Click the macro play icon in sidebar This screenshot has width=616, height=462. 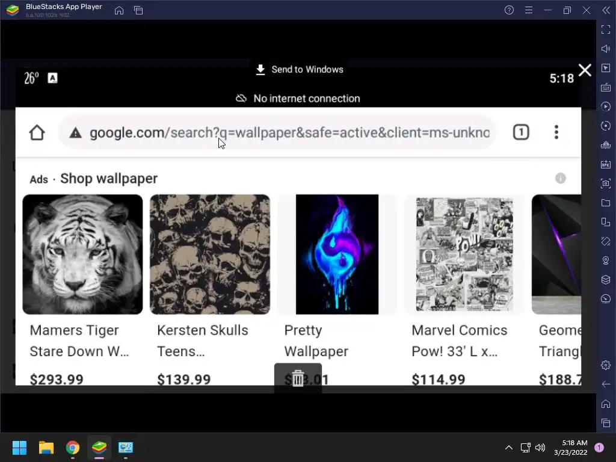click(x=606, y=106)
